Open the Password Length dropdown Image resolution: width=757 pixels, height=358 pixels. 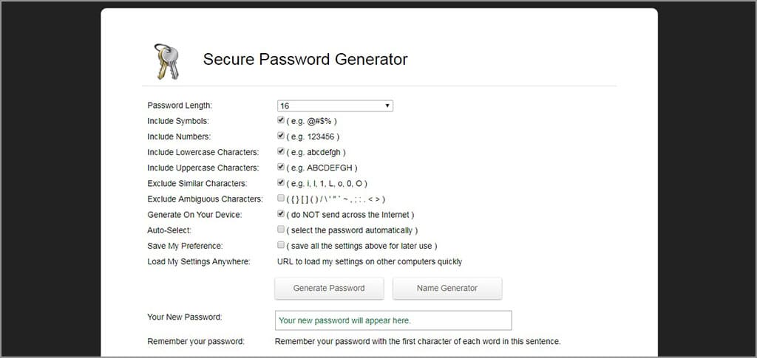[x=335, y=106]
